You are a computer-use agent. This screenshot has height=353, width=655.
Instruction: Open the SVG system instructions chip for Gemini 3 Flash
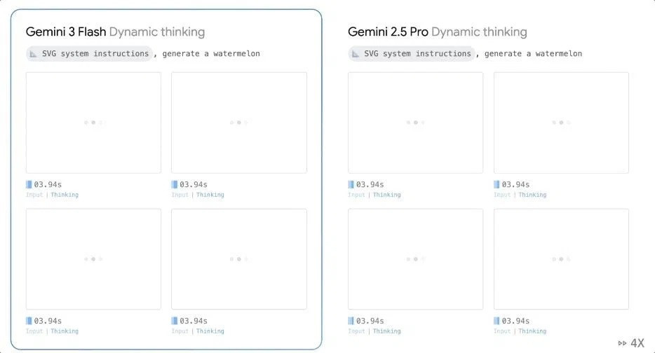click(x=89, y=54)
